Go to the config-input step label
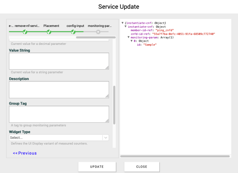The width and height of the screenshot is (238, 173). 75,26
